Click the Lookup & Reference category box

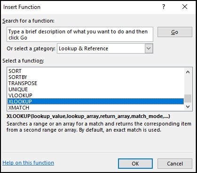(105, 48)
